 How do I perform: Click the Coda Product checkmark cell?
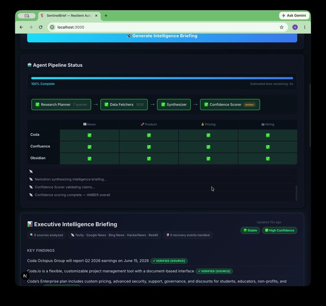(149, 135)
